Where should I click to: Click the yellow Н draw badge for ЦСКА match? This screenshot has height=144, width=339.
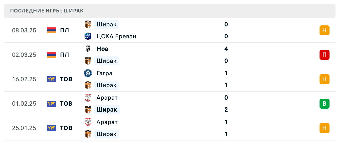(x=324, y=30)
